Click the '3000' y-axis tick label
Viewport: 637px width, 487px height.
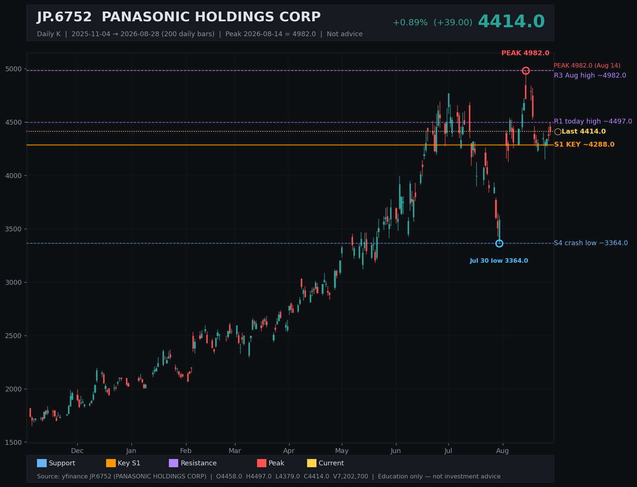point(13,282)
